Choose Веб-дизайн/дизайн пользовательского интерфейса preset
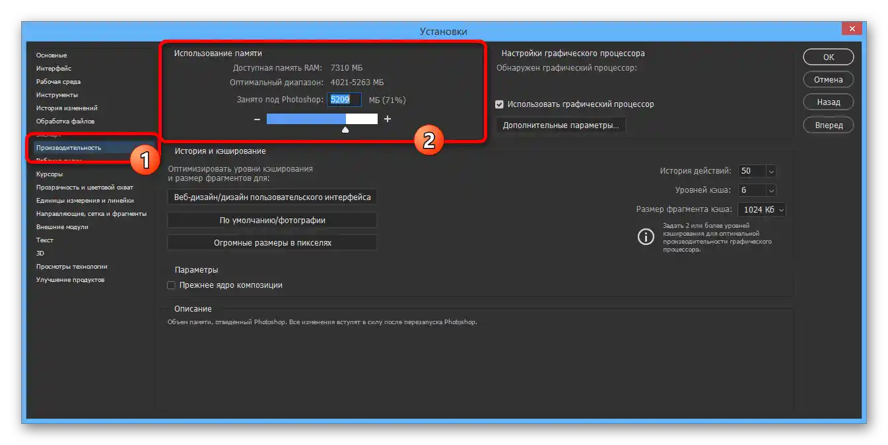This screenshot has height=445, width=888. [272, 197]
